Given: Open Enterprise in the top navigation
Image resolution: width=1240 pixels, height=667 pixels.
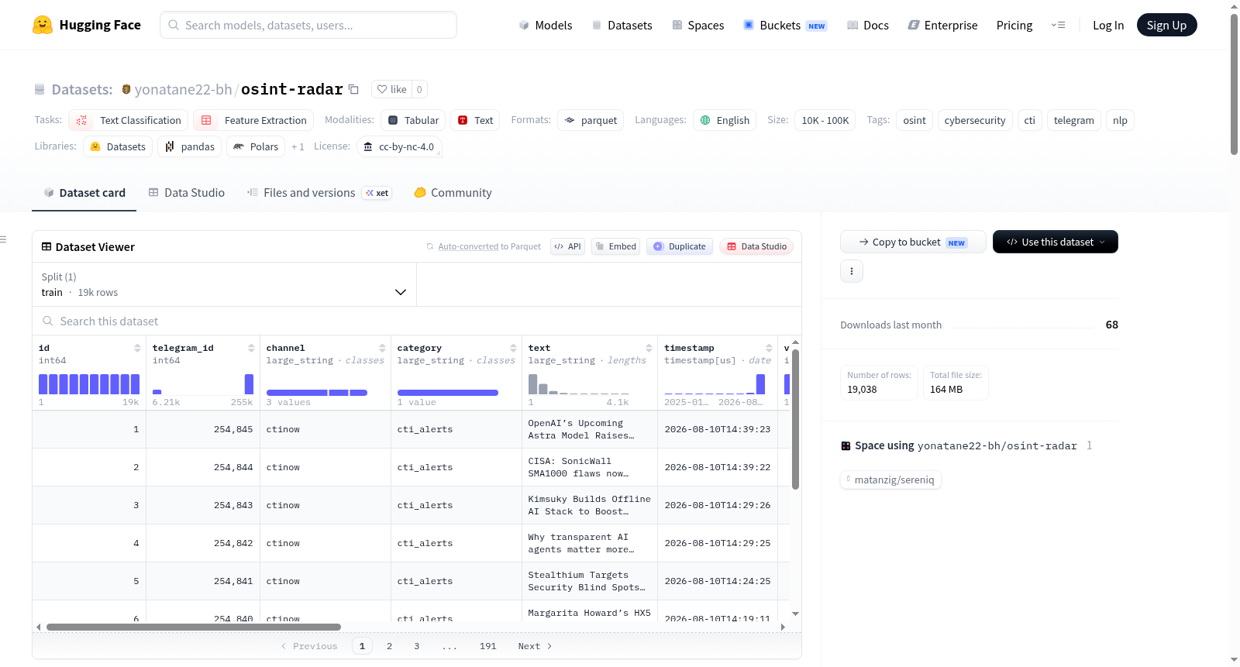Looking at the screenshot, I should 942,25.
